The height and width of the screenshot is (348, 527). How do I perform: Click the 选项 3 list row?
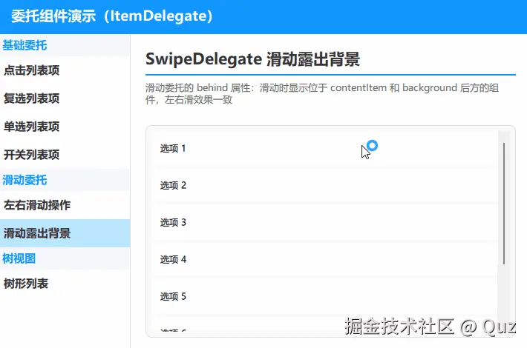coord(325,222)
